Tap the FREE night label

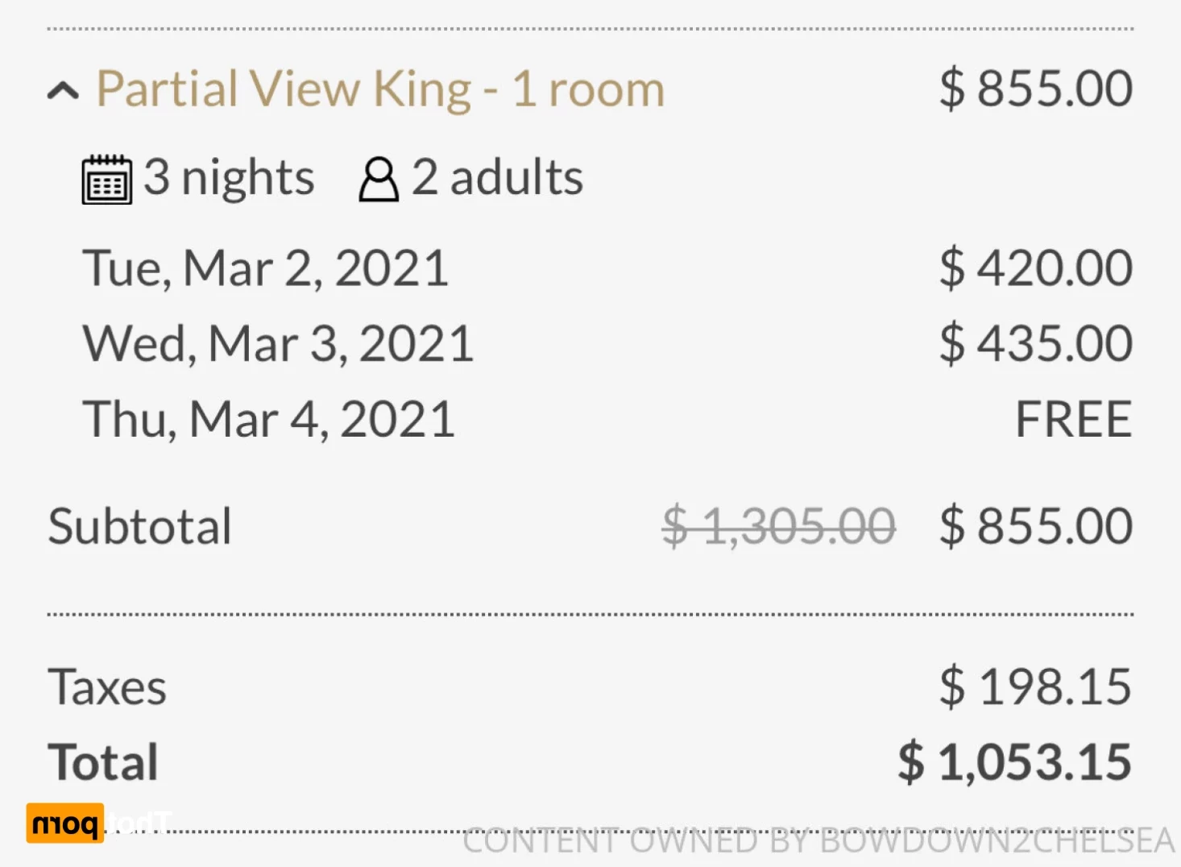click(x=1073, y=419)
